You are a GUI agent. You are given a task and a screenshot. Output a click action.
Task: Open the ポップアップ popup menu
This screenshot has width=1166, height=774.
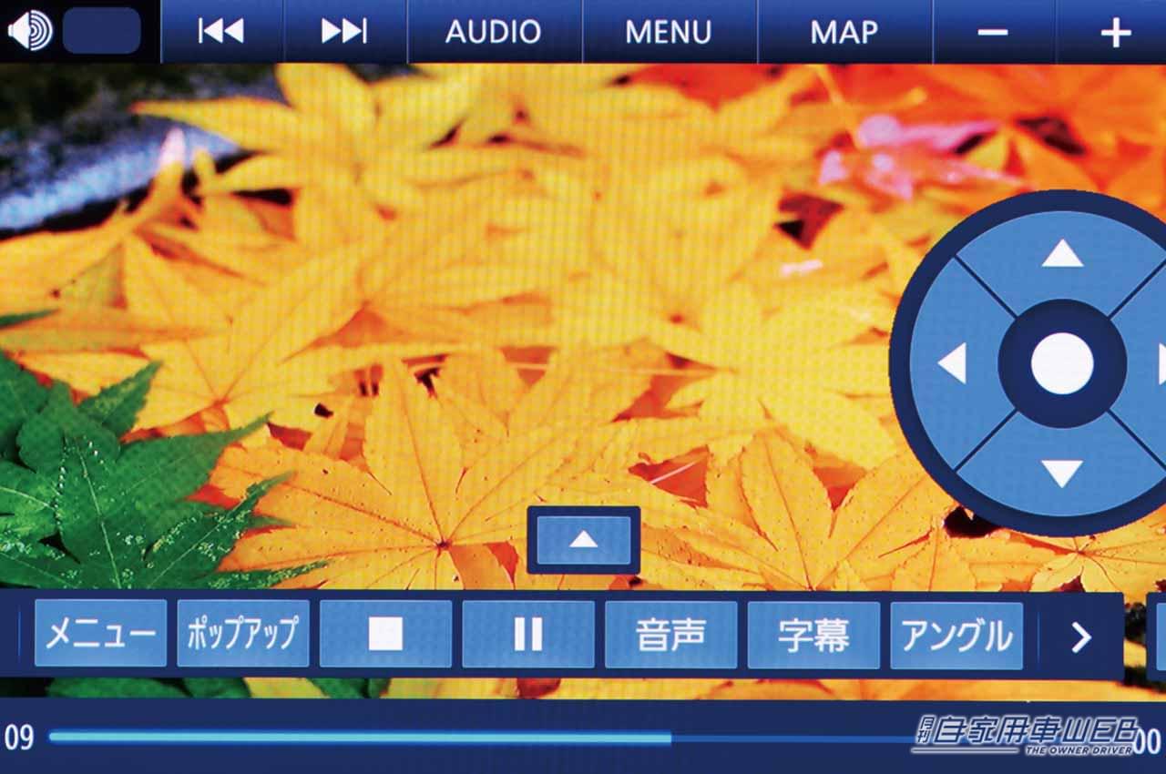[242, 634]
